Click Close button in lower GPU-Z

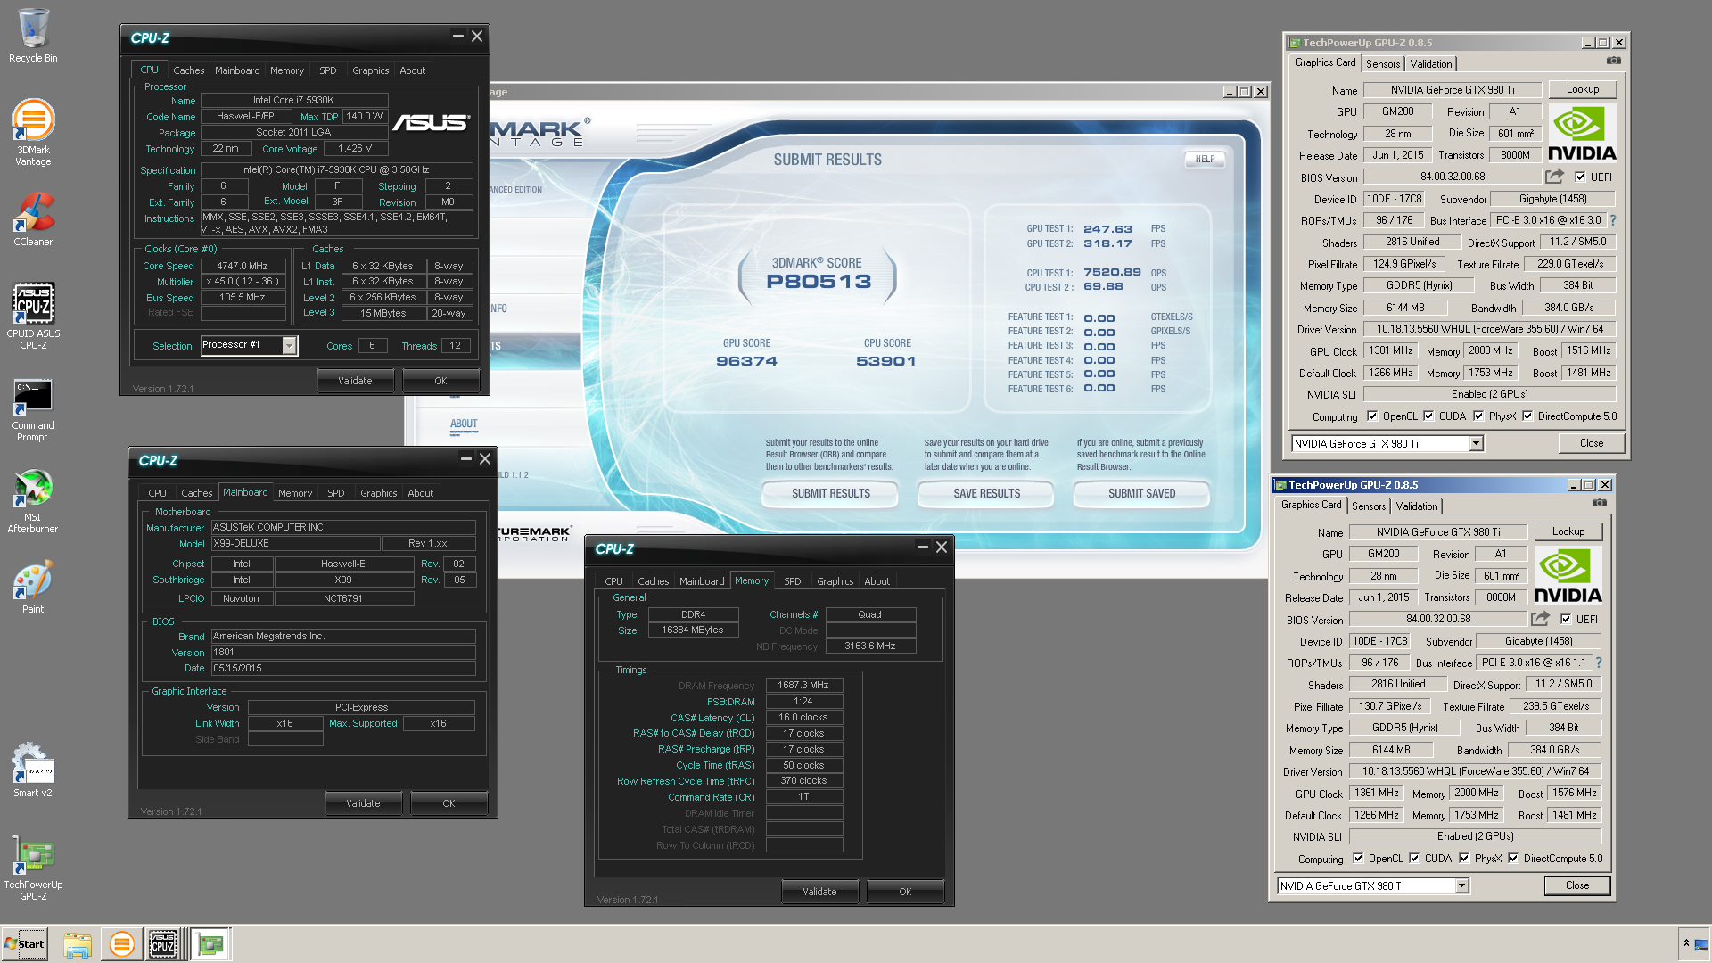(1576, 885)
